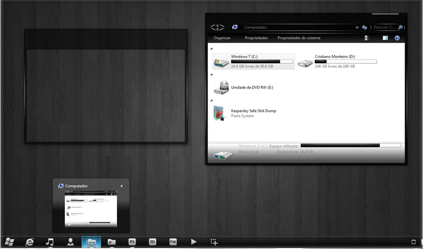Click the computer icon in address bar
The height and width of the screenshot is (249, 423).
coord(235,27)
